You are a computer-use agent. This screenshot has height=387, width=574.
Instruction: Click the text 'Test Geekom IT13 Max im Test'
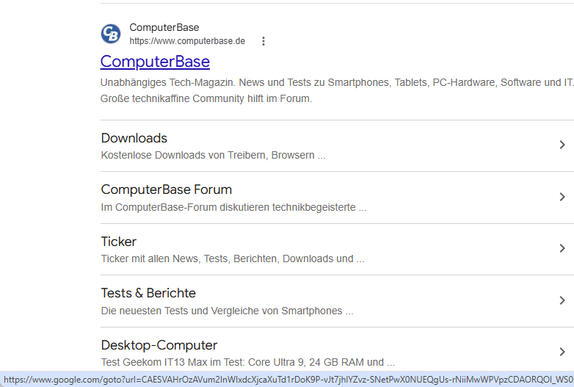click(x=172, y=362)
